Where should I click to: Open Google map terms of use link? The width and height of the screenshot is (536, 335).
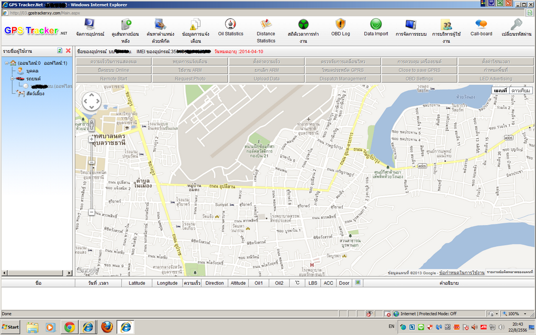(462, 273)
